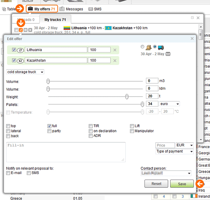Open Messages in the top bar
The width and height of the screenshot is (210, 200).
(71, 9)
